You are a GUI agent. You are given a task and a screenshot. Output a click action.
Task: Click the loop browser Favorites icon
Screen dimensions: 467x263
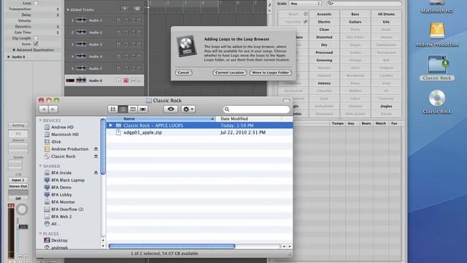point(306,22)
